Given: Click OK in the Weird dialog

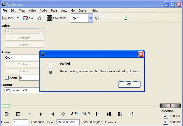Looking at the screenshot, I should [129, 84].
